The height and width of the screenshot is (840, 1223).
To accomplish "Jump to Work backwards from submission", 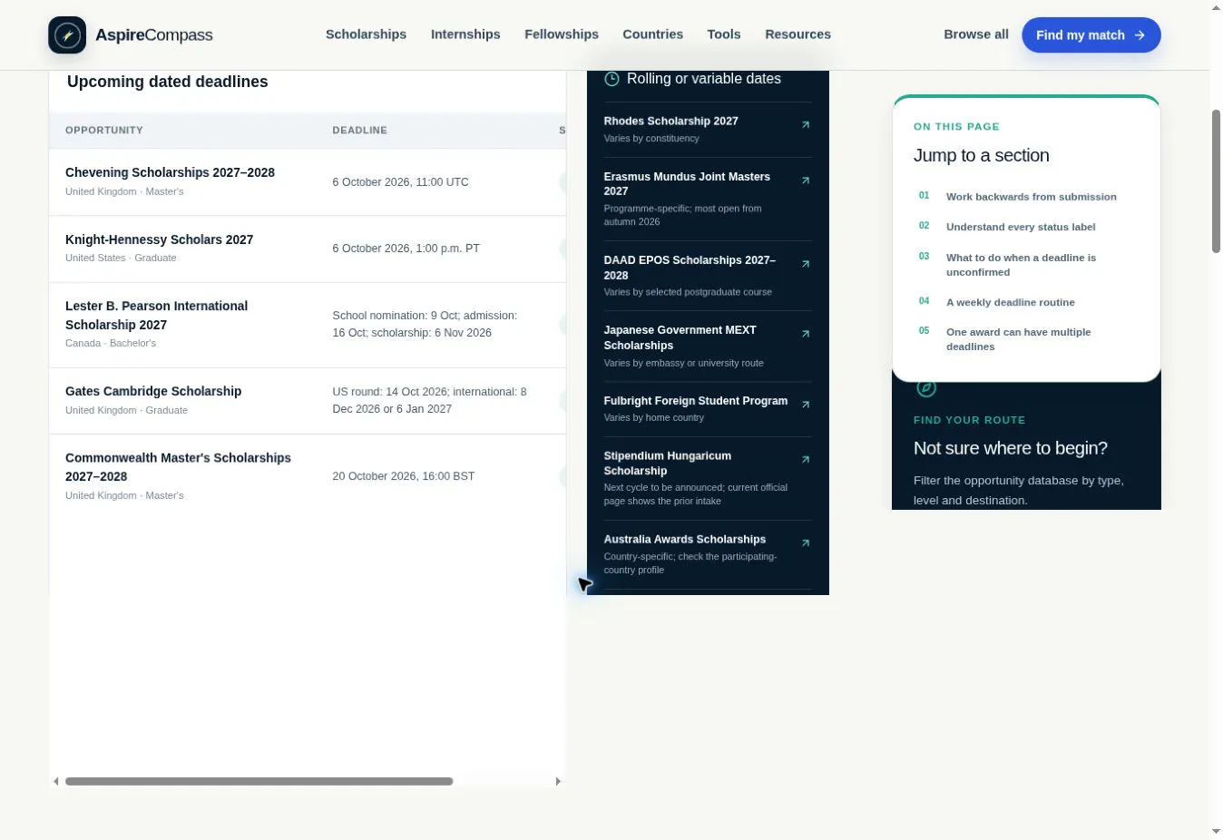I will click(1032, 197).
